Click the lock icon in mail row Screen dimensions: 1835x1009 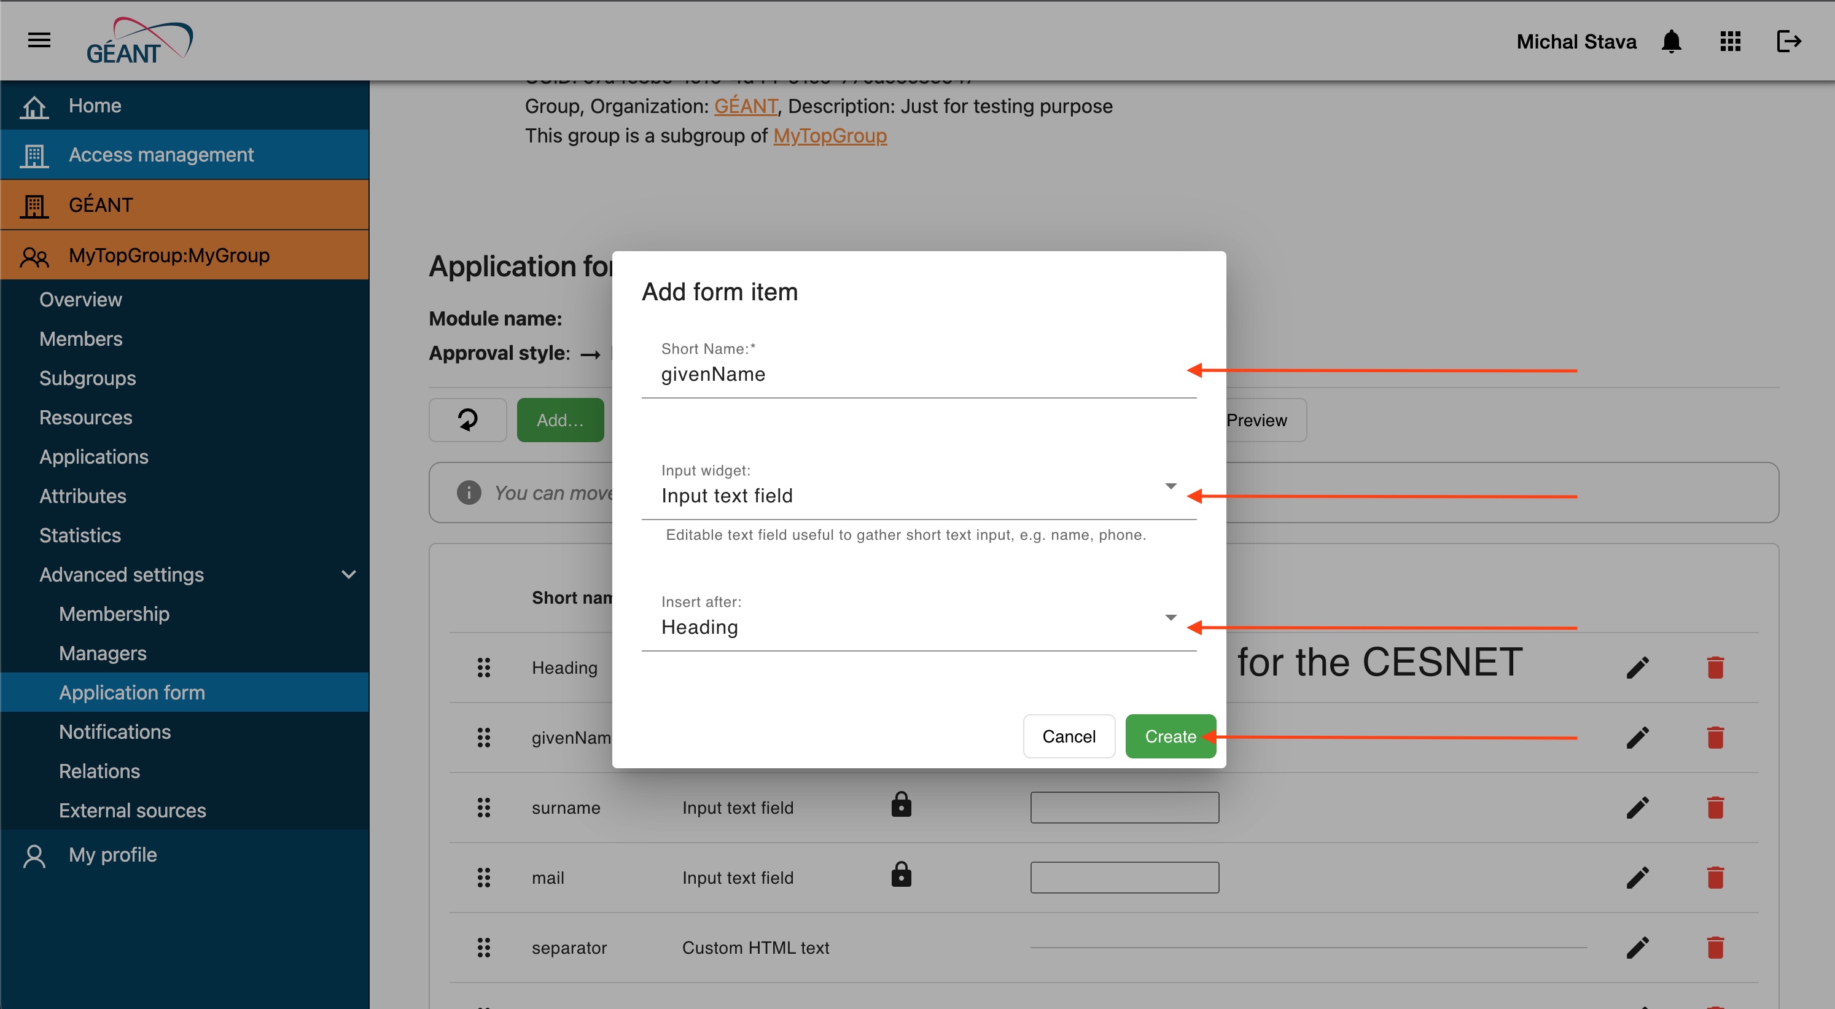[901, 874]
